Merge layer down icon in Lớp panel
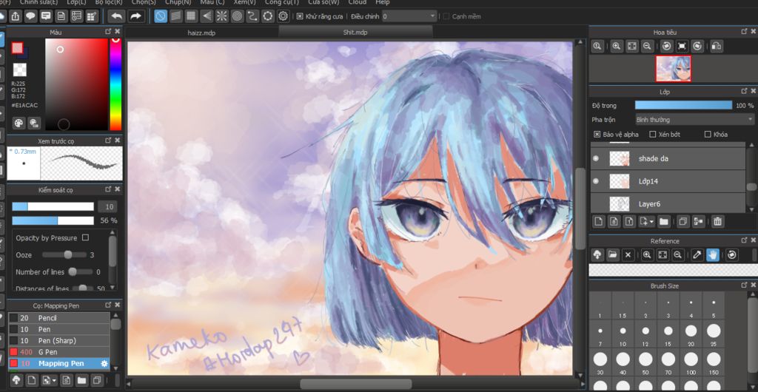 (698, 221)
